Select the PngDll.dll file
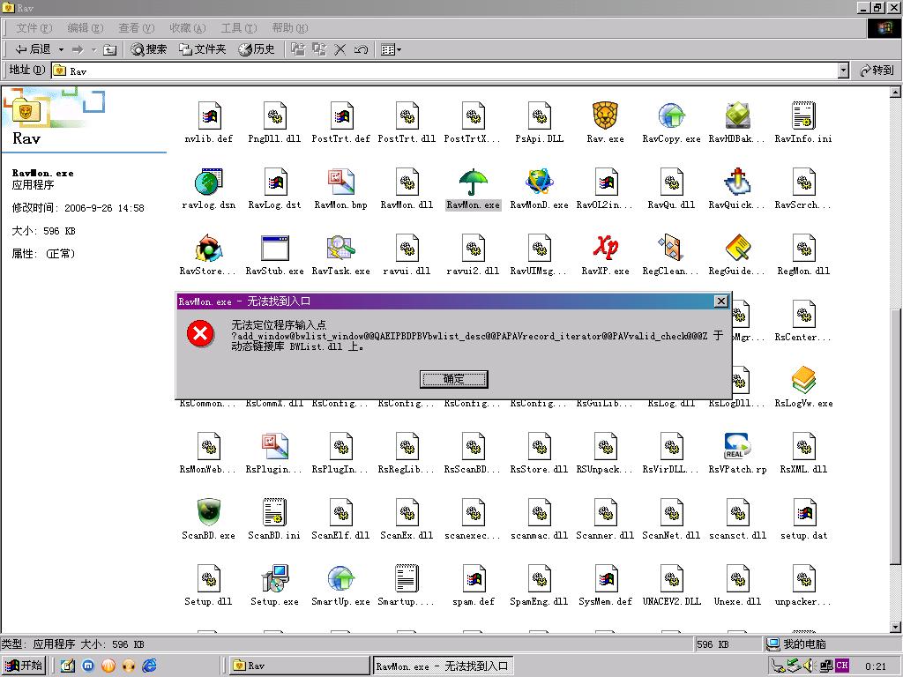The height and width of the screenshot is (677, 903). pyautogui.click(x=275, y=115)
